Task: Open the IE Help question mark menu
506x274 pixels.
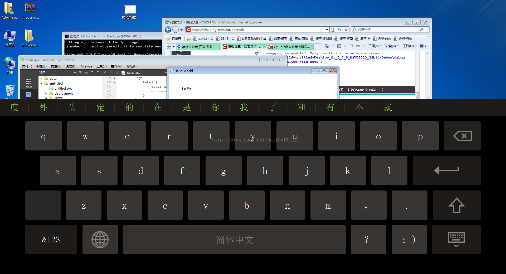Action: tap(423, 46)
